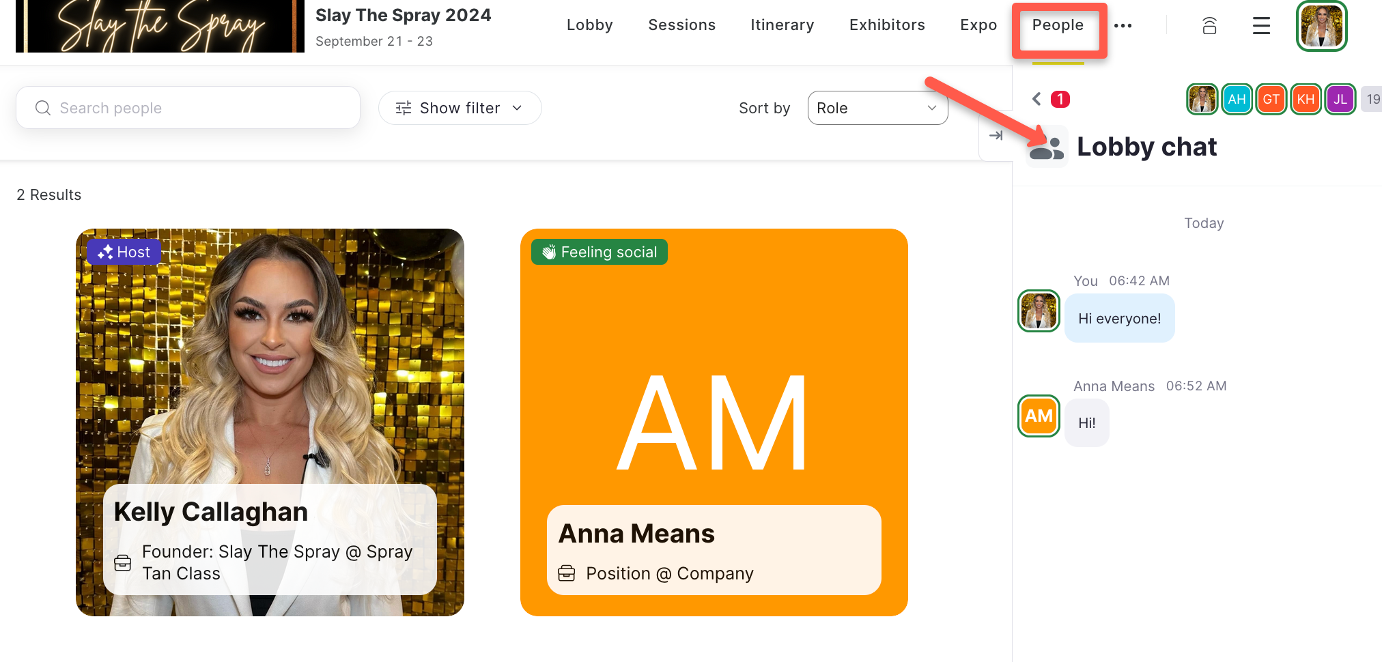Click the 06:42 AM timestamp
The image size is (1382, 662).
1139,281
